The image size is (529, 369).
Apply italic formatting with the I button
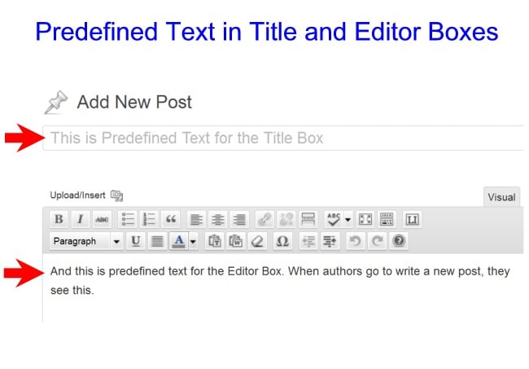point(80,219)
